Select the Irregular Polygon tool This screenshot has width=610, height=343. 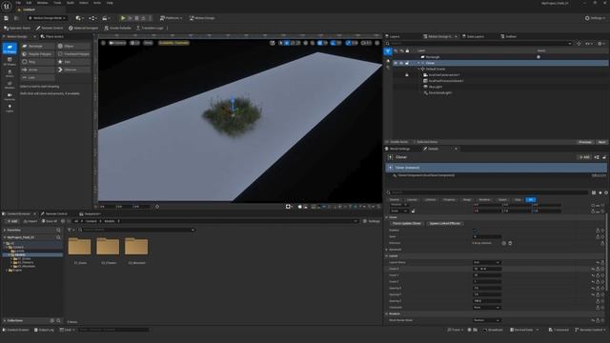[73, 54]
